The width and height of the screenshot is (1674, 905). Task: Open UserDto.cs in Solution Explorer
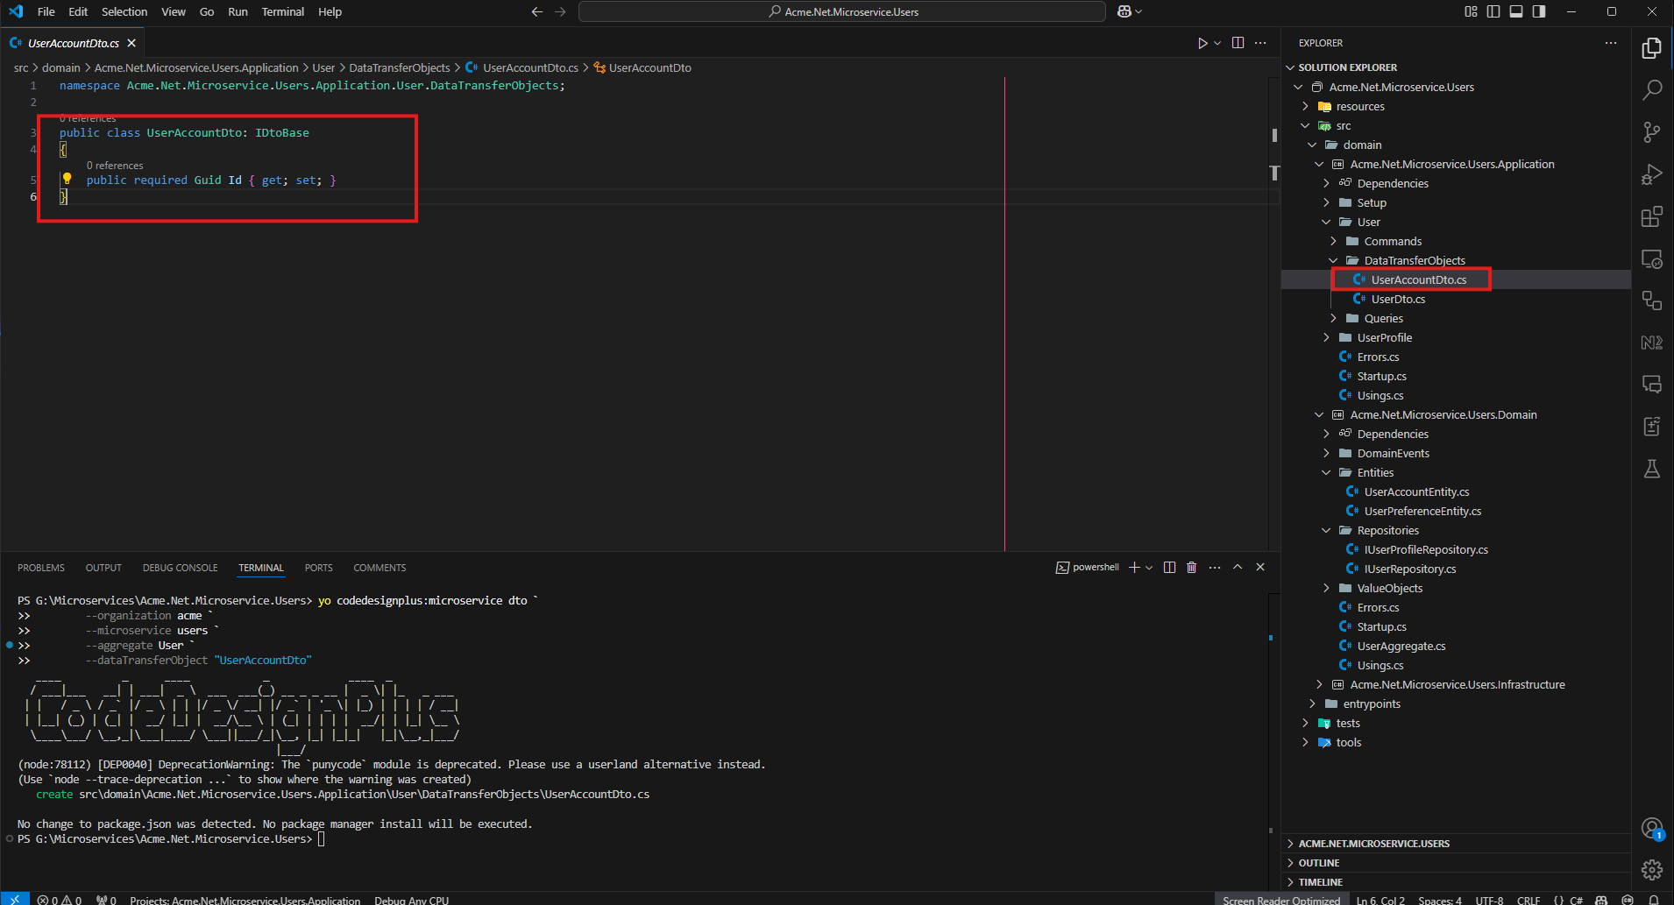pos(1398,299)
